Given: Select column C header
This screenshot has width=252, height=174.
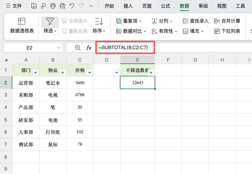Looking at the screenshot, I should point(80,60).
